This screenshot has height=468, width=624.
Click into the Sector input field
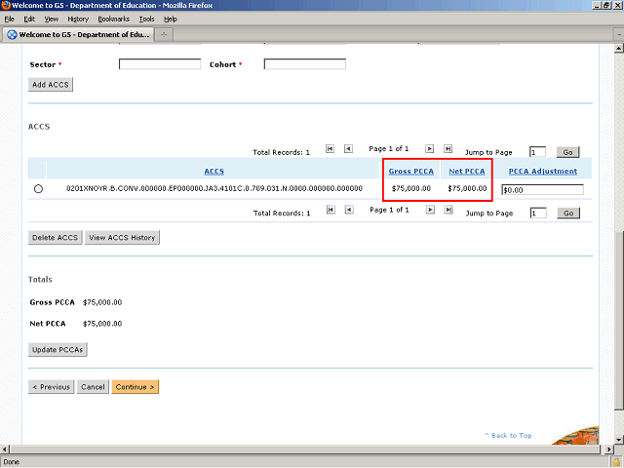click(x=160, y=64)
